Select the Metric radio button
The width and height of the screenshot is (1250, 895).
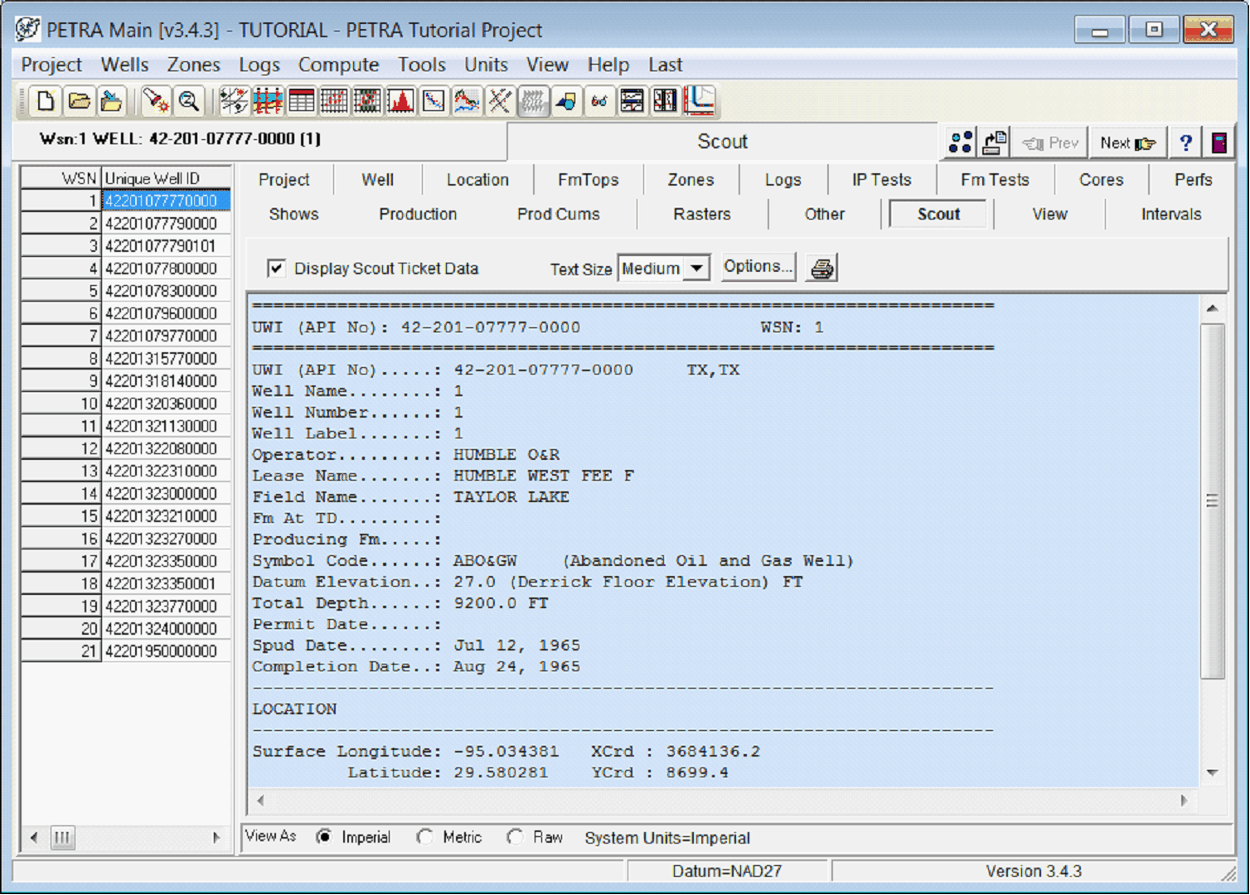(425, 837)
